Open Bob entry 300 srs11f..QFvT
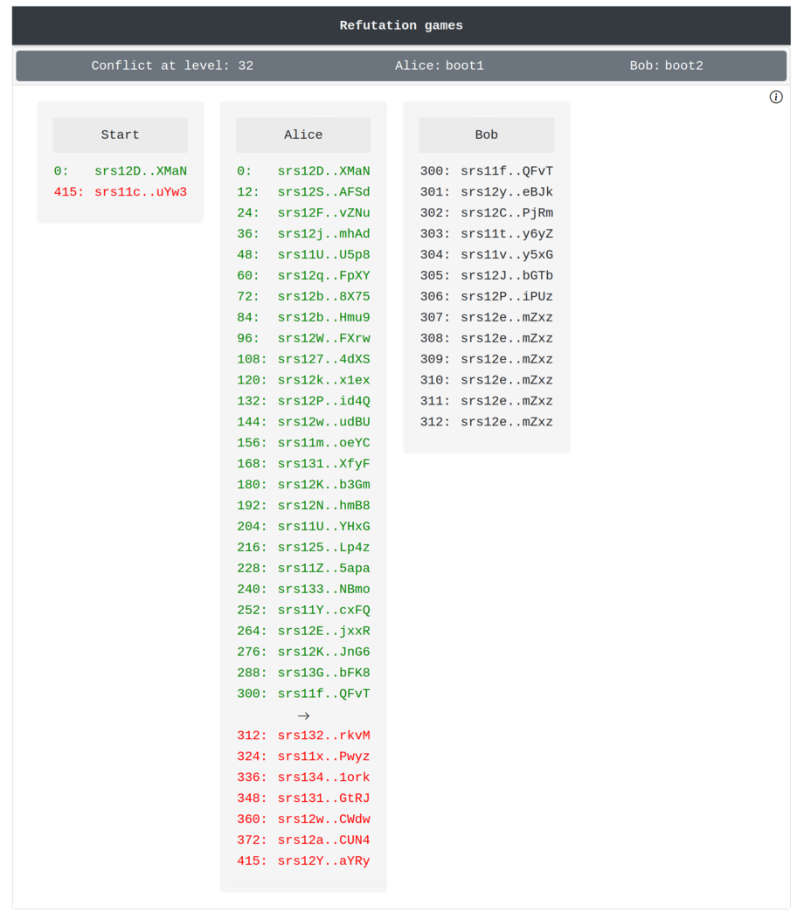 coord(507,171)
